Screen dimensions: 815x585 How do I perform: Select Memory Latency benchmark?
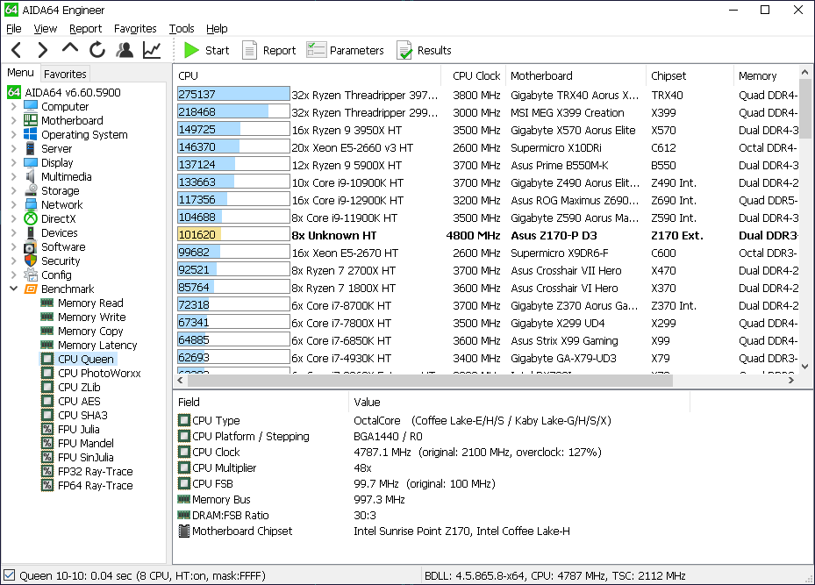(x=97, y=345)
